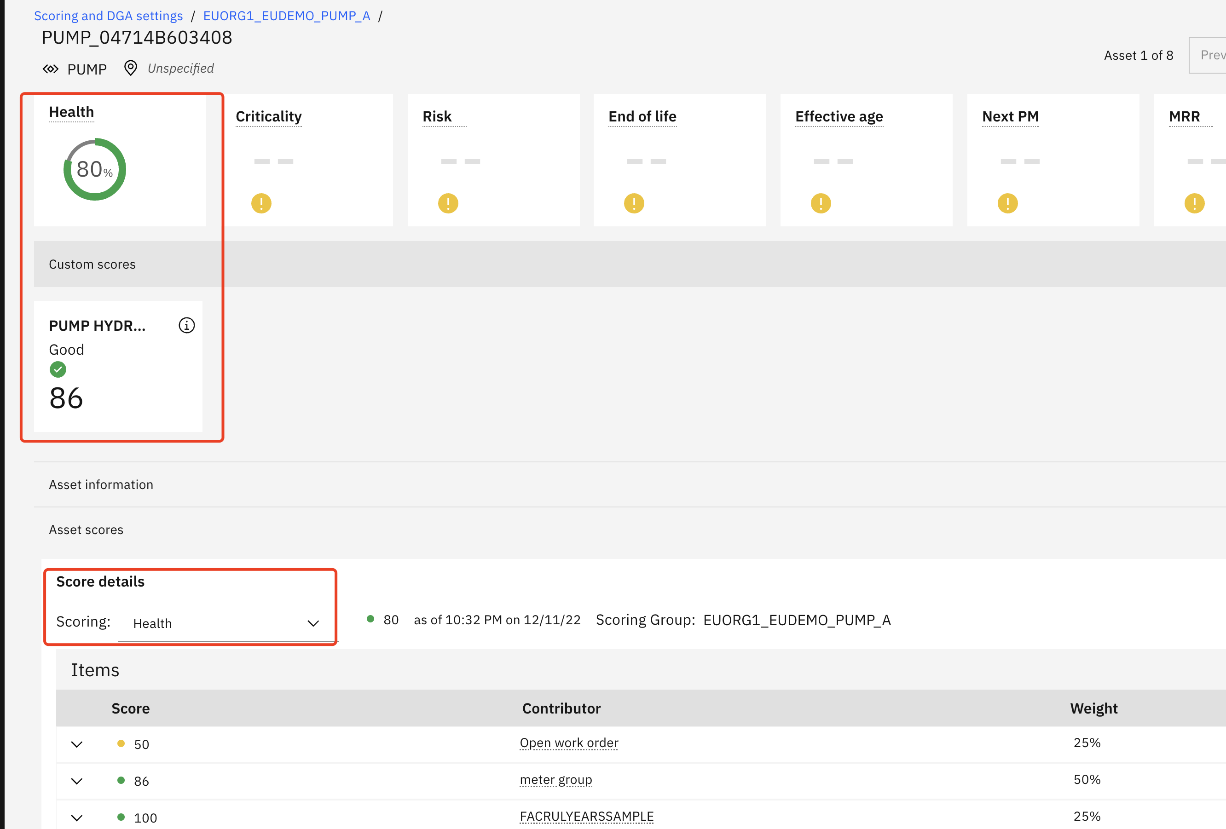The image size is (1226, 829).
Task: Click the warning icon on Risk card
Action: pyautogui.click(x=448, y=203)
